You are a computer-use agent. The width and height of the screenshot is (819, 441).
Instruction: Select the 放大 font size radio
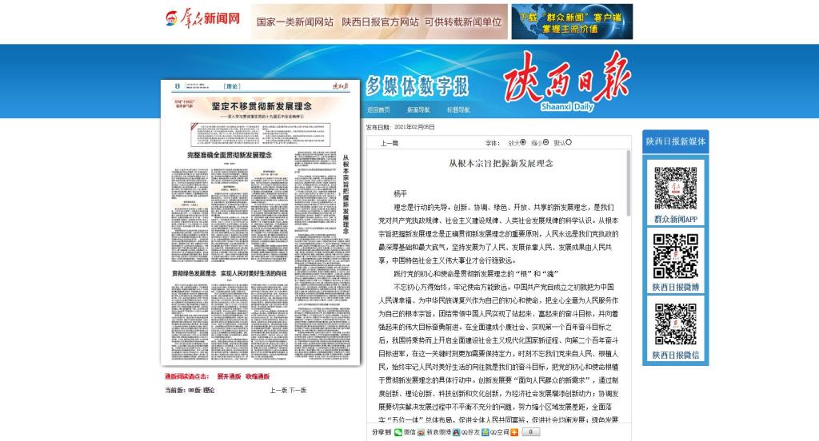(523, 143)
